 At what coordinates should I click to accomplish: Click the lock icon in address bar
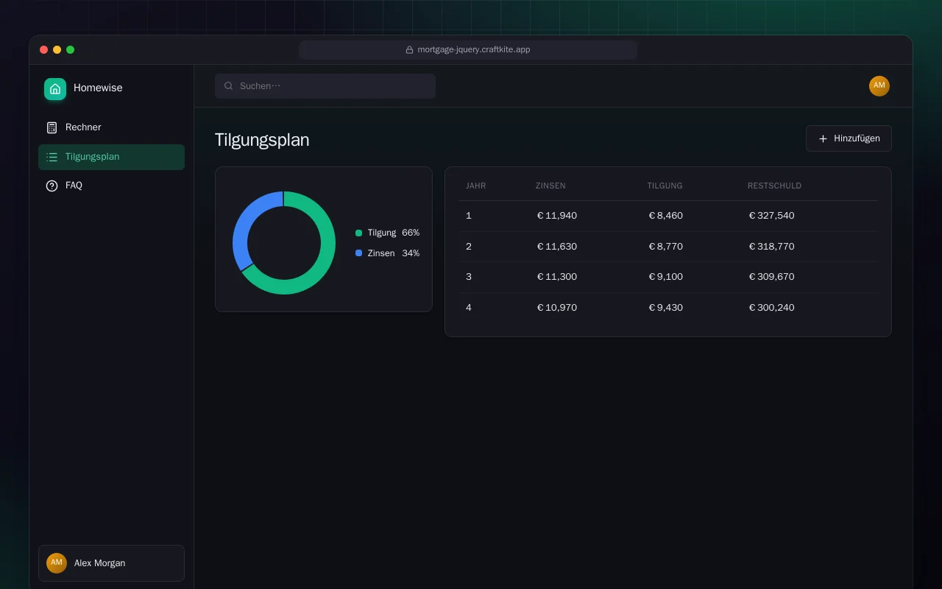[409, 50]
